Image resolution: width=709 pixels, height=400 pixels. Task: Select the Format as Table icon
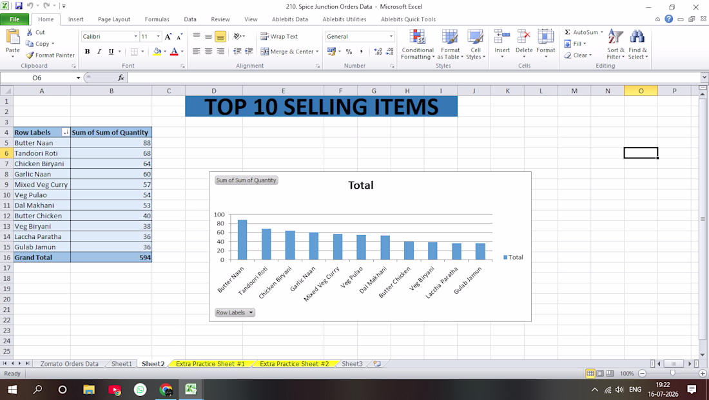pyautogui.click(x=449, y=37)
